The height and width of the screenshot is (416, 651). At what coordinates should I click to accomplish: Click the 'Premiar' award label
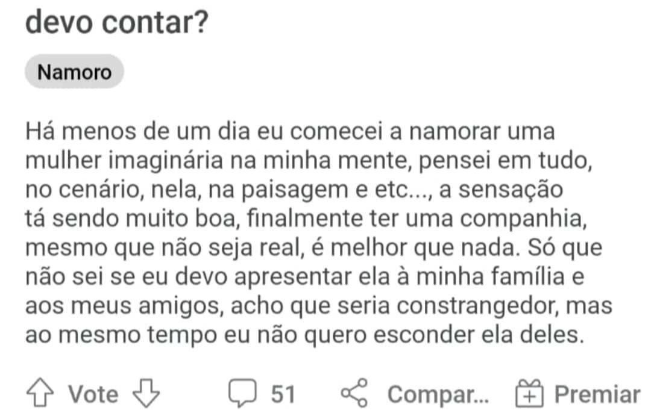[597, 394]
